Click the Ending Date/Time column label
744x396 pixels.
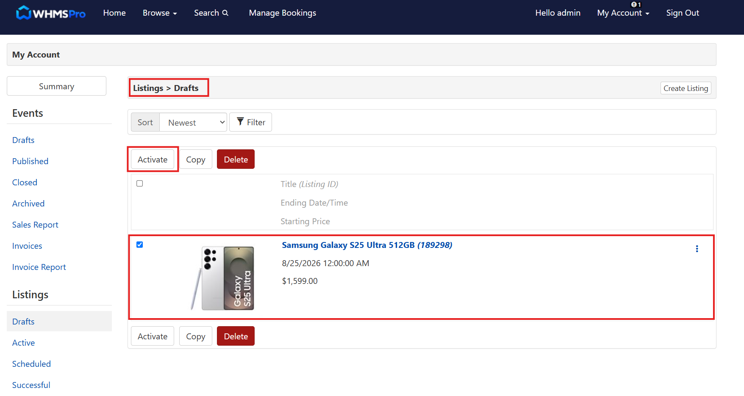314,203
